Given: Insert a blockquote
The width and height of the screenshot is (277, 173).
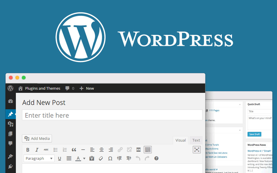Looking at the screenshot, I should pos(74,149).
